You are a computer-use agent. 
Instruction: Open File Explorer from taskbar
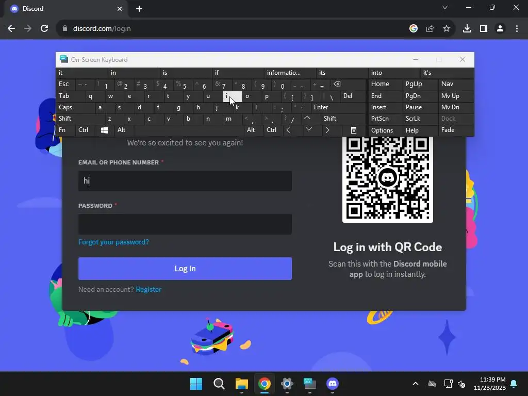(241, 384)
